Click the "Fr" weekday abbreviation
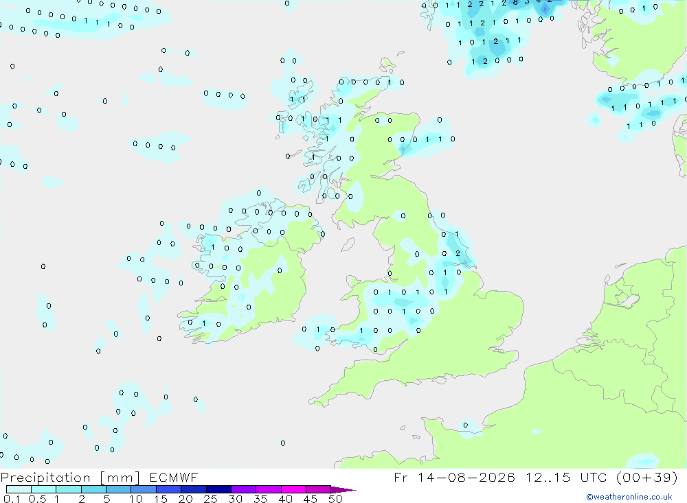 click(x=401, y=477)
